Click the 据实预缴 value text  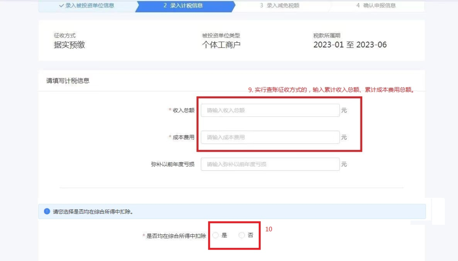pos(69,45)
